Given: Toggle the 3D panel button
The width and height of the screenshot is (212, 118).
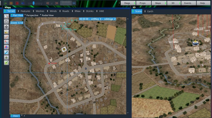Looking at the screenshot, I should (x=173, y=3).
